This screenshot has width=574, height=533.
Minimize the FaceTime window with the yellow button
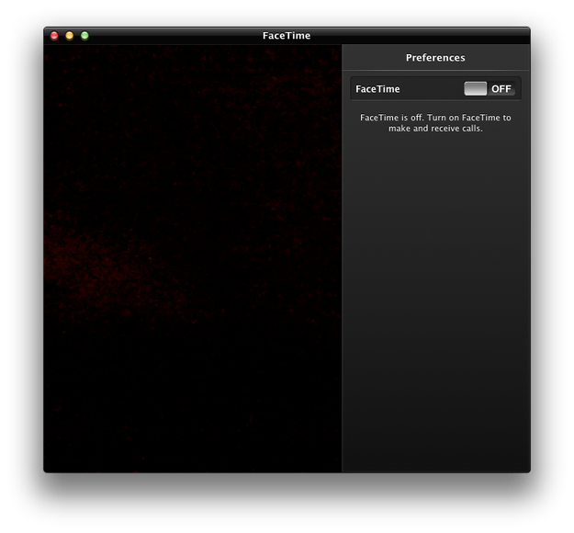[x=70, y=36]
